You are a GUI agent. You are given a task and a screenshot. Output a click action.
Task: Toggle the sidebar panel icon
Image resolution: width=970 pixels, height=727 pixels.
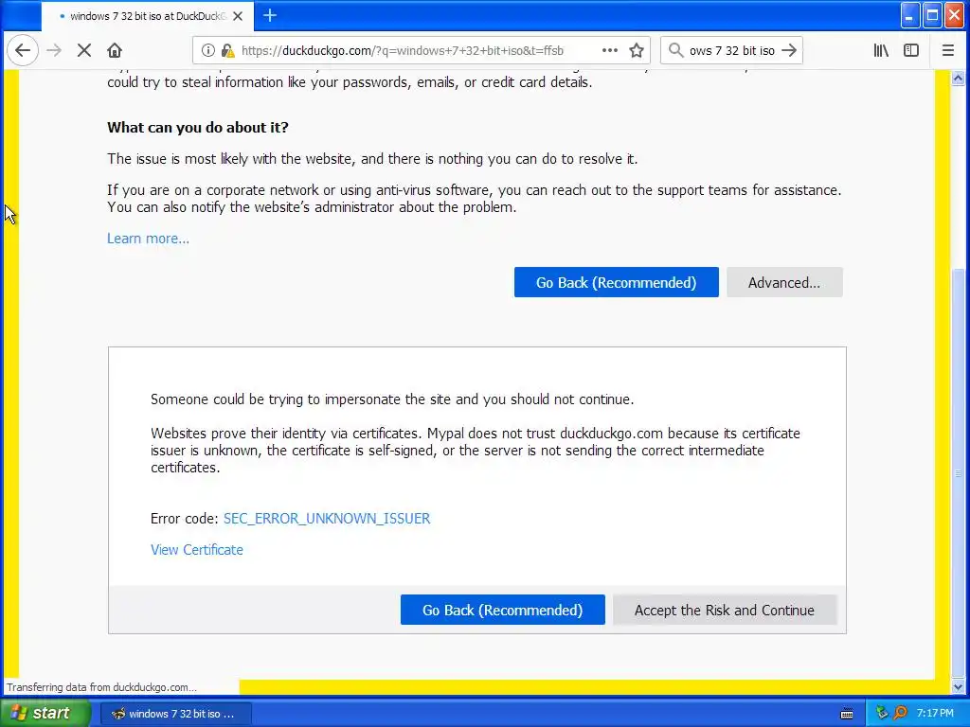point(911,51)
